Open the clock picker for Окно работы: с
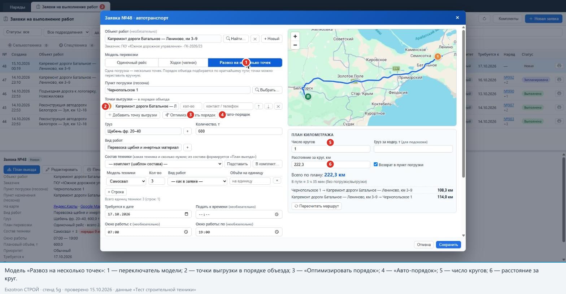 pos(186,232)
